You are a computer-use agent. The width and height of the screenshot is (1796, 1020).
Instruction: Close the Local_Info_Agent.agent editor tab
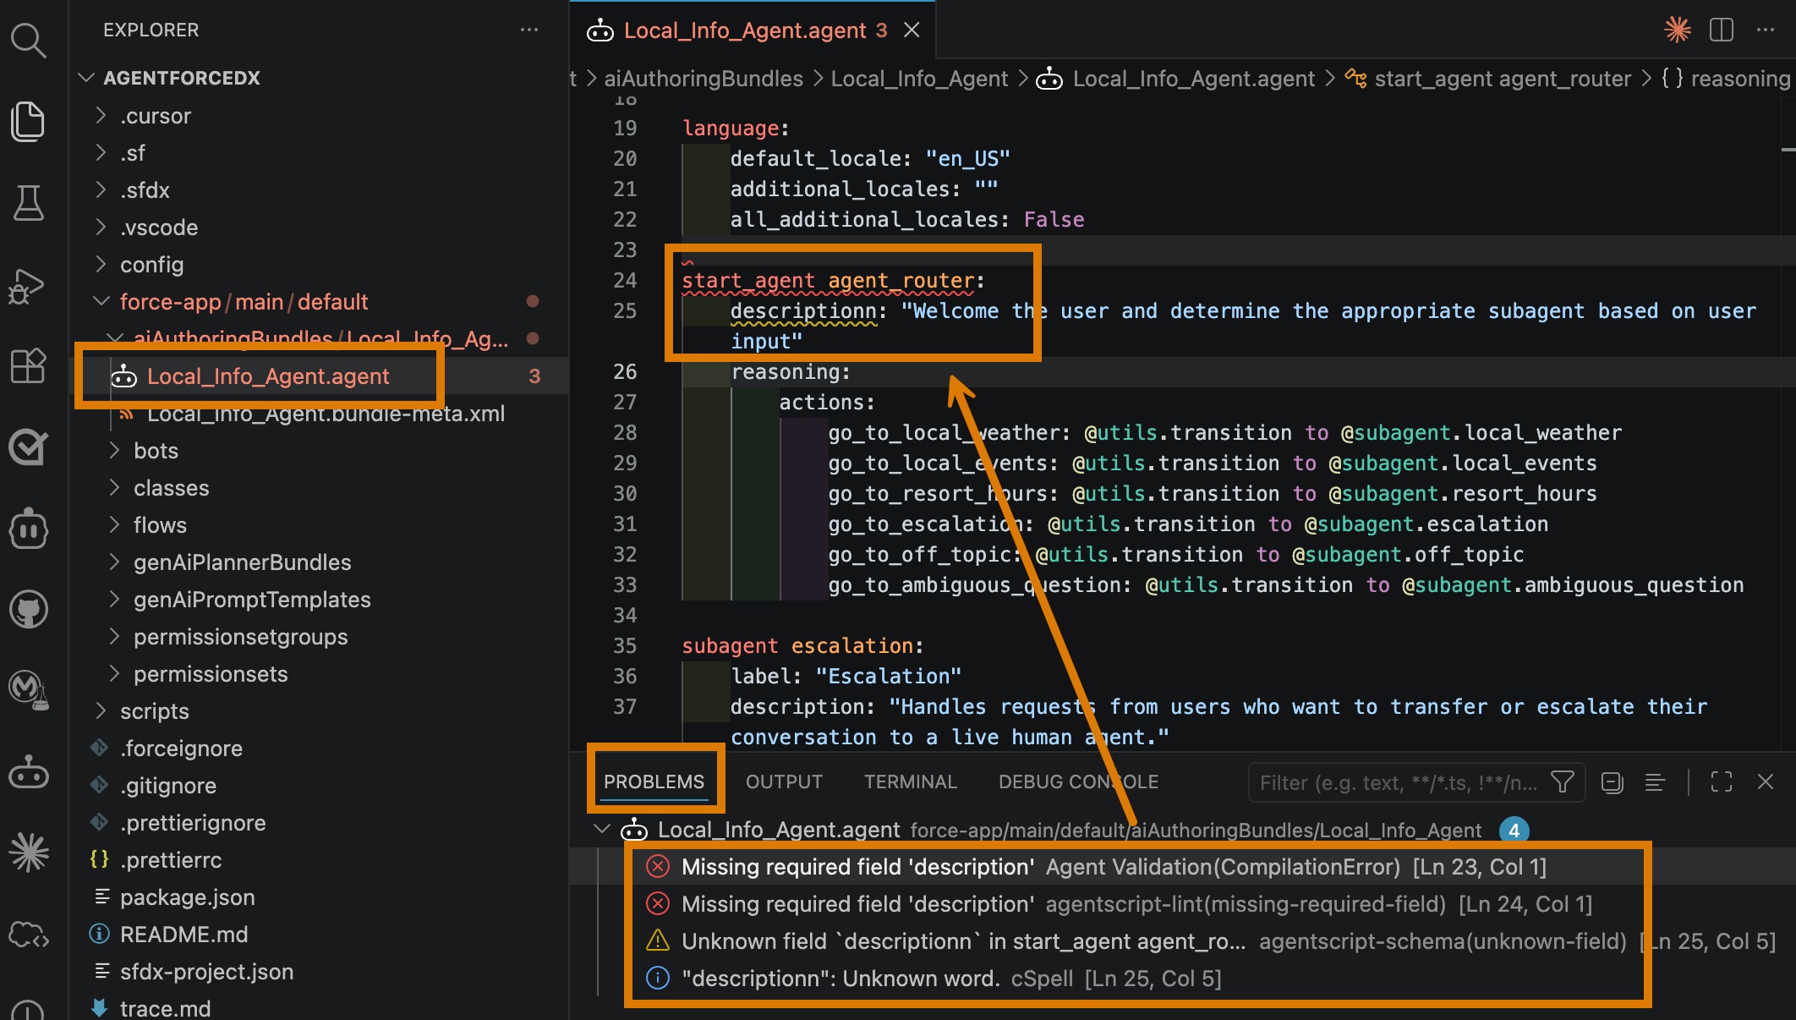coord(912,30)
